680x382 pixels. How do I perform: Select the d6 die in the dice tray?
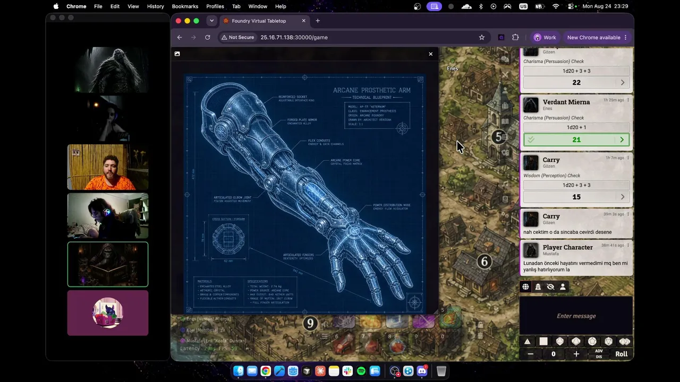[x=543, y=342]
